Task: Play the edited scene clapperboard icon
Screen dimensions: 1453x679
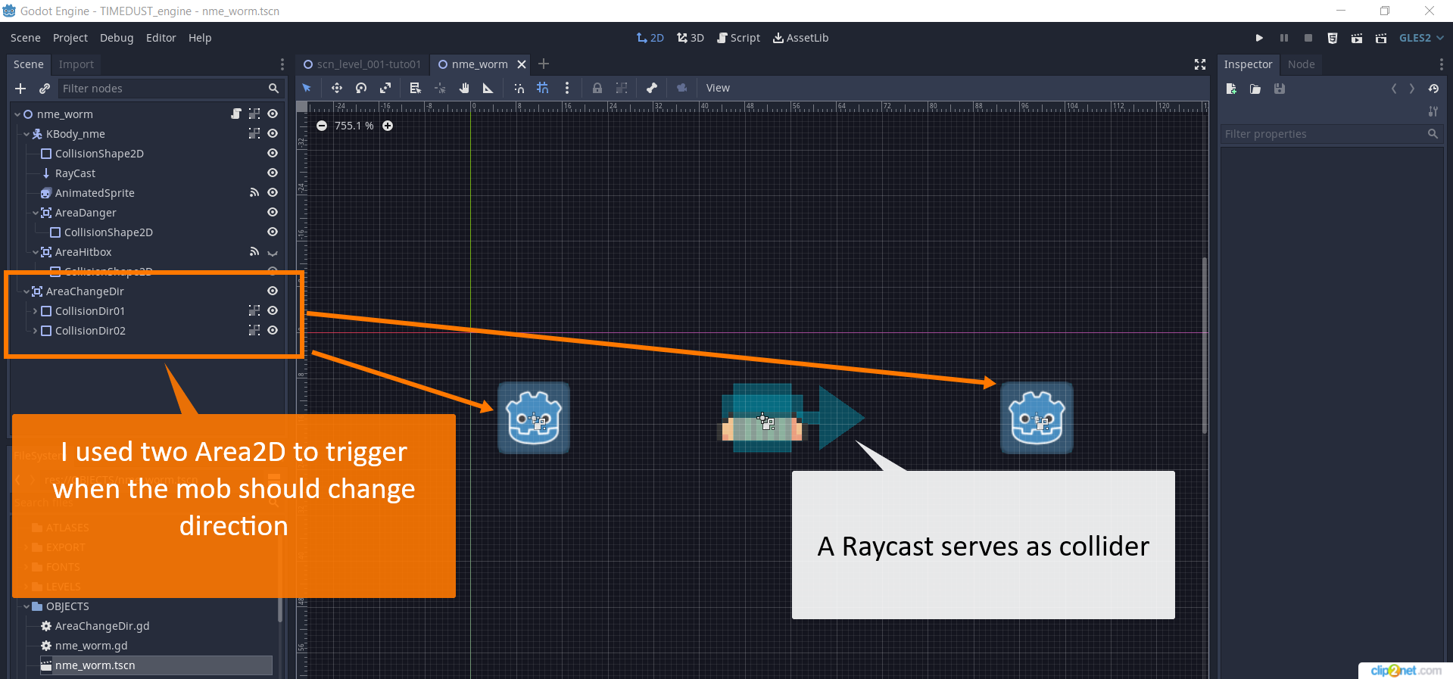Action: click(x=1357, y=38)
